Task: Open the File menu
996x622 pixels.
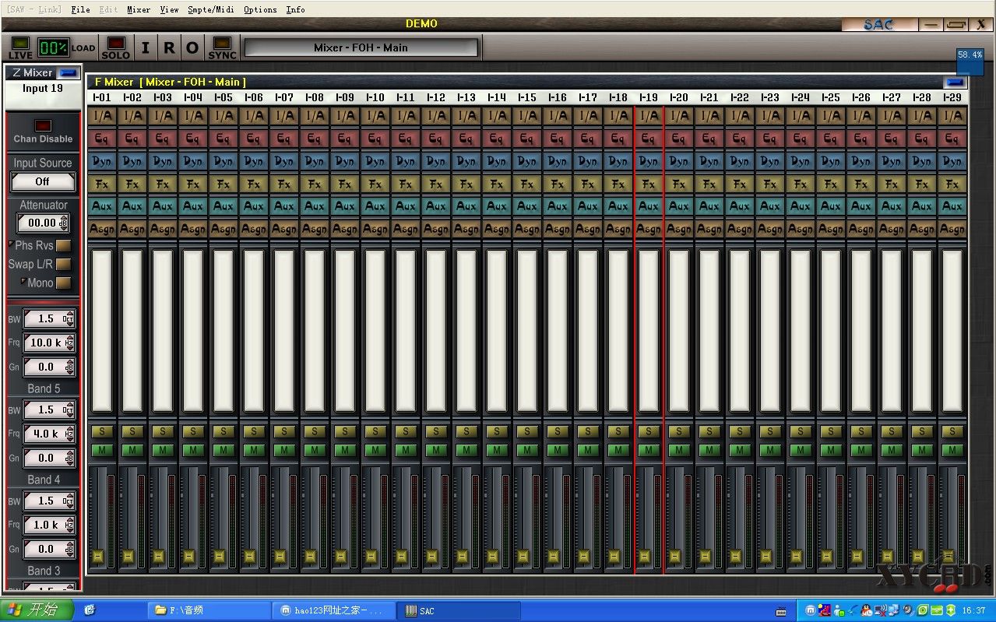Action: pos(80,9)
